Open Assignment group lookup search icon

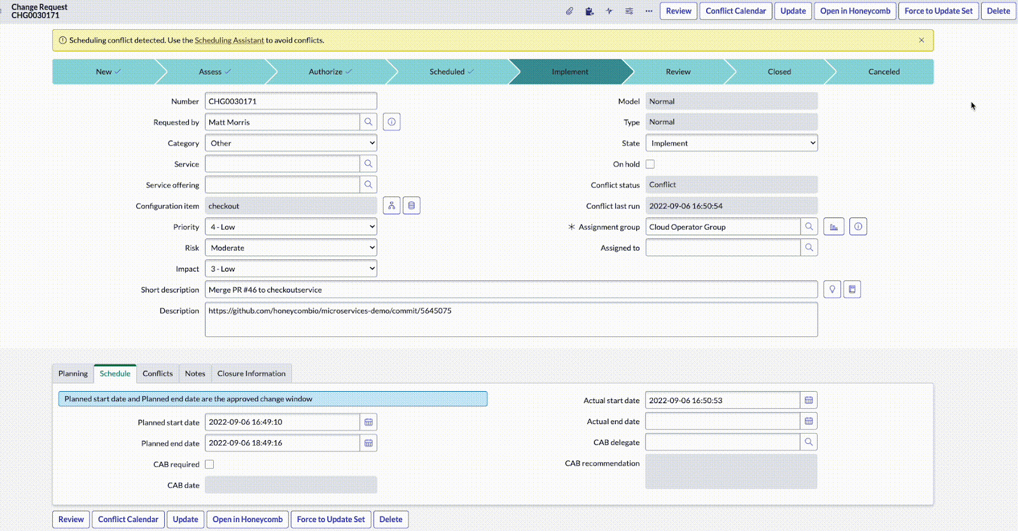point(809,227)
